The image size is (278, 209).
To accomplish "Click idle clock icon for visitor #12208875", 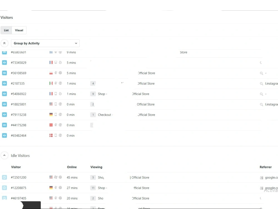I will (4, 188).
